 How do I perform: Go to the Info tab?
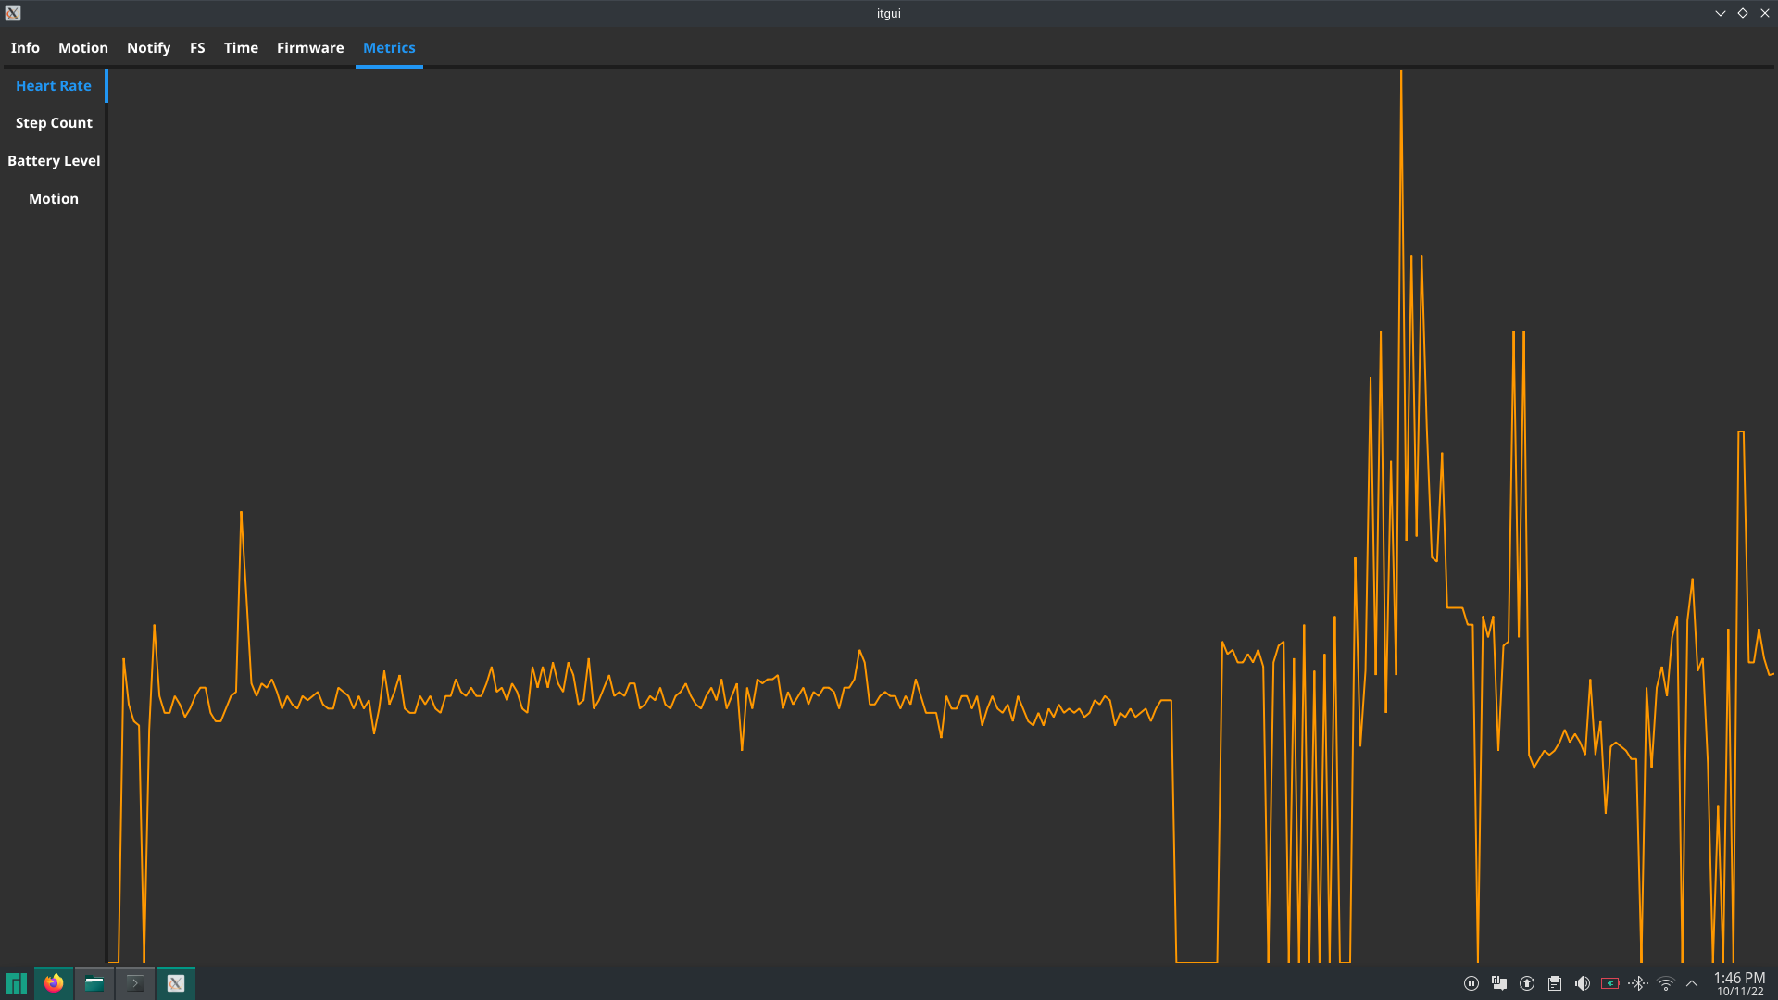(25, 48)
